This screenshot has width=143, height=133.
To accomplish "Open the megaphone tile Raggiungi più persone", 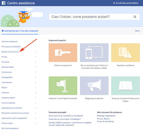I will point(94,86).
